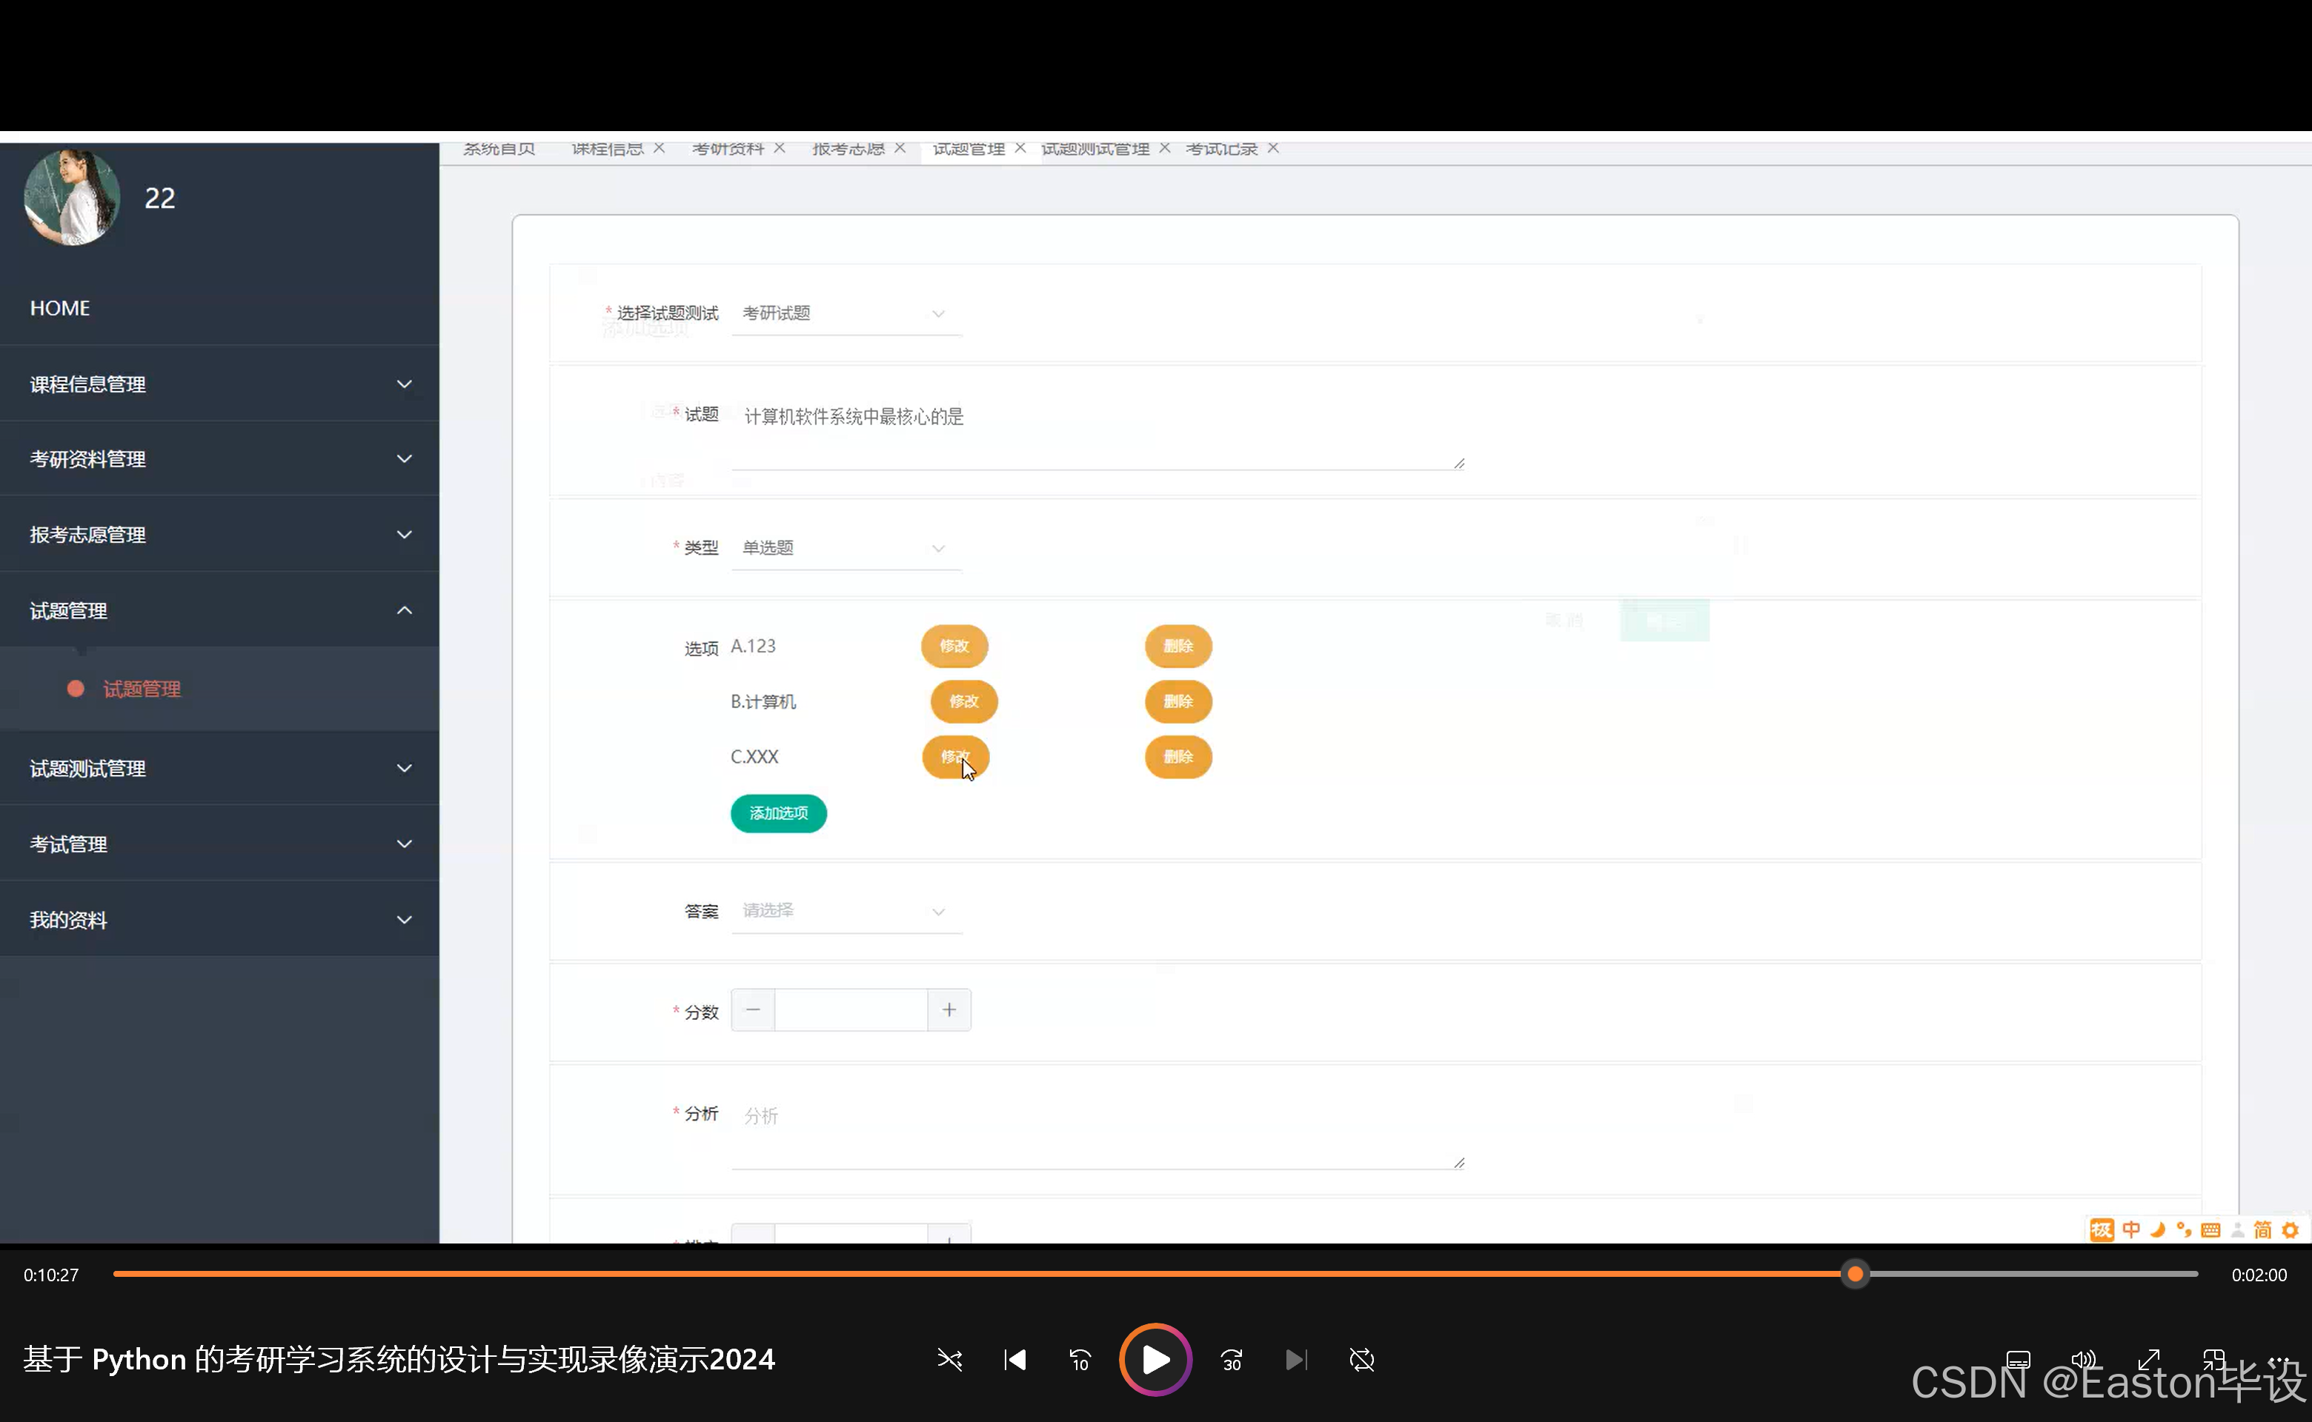Image resolution: width=2312 pixels, height=1422 pixels.
Task: Close the 课程信息 tab
Action: coord(659,149)
